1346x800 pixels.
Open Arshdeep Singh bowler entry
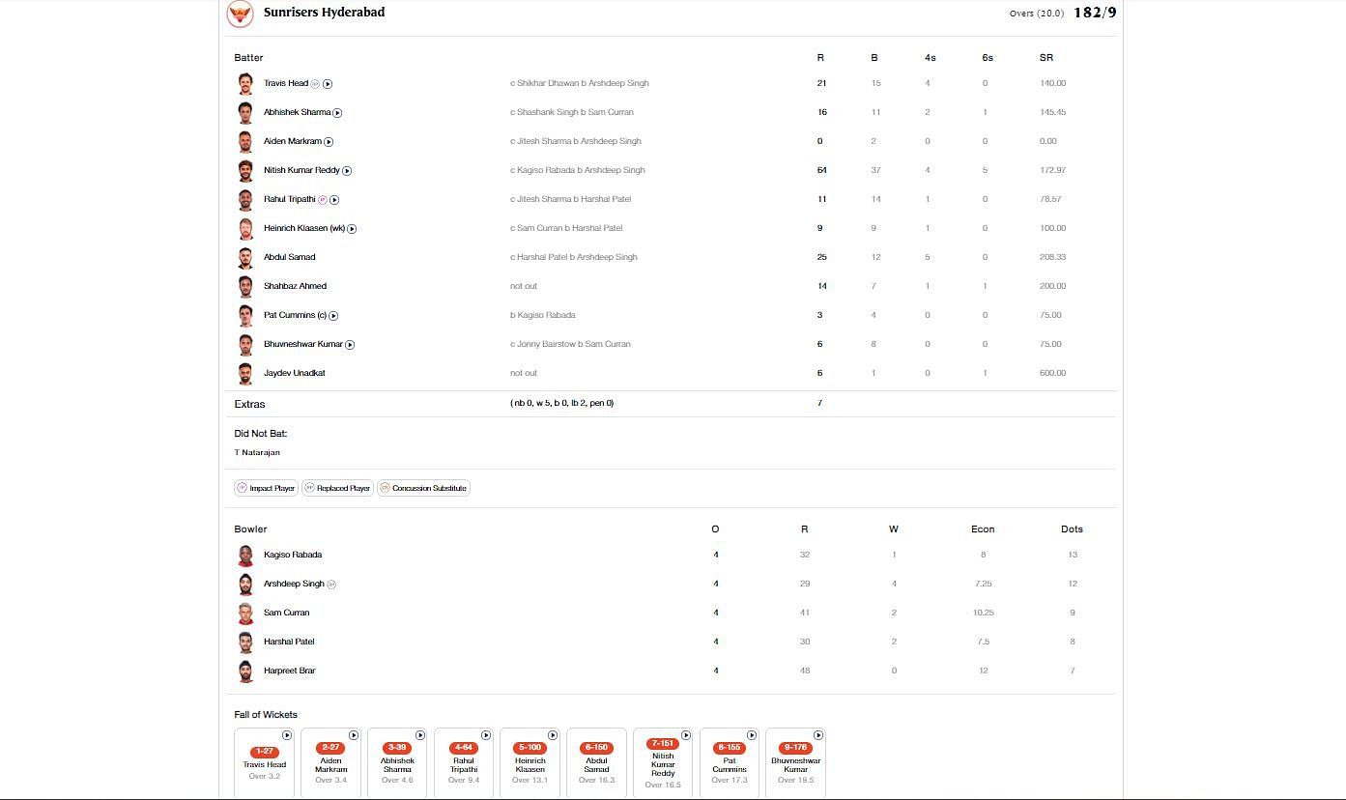294,584
